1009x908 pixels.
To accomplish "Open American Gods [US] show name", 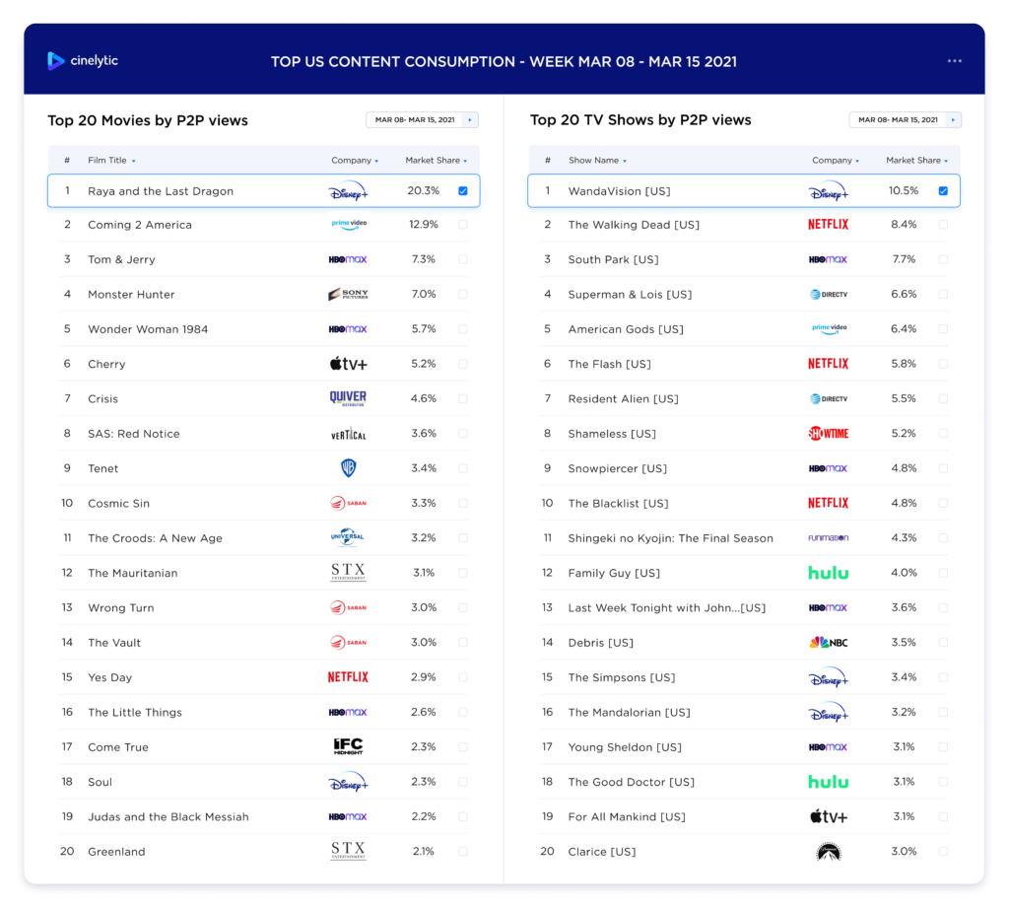I will tap(626, 329).
